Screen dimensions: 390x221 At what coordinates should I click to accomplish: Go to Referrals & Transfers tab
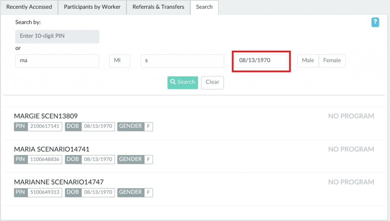[x=158, y=7]
